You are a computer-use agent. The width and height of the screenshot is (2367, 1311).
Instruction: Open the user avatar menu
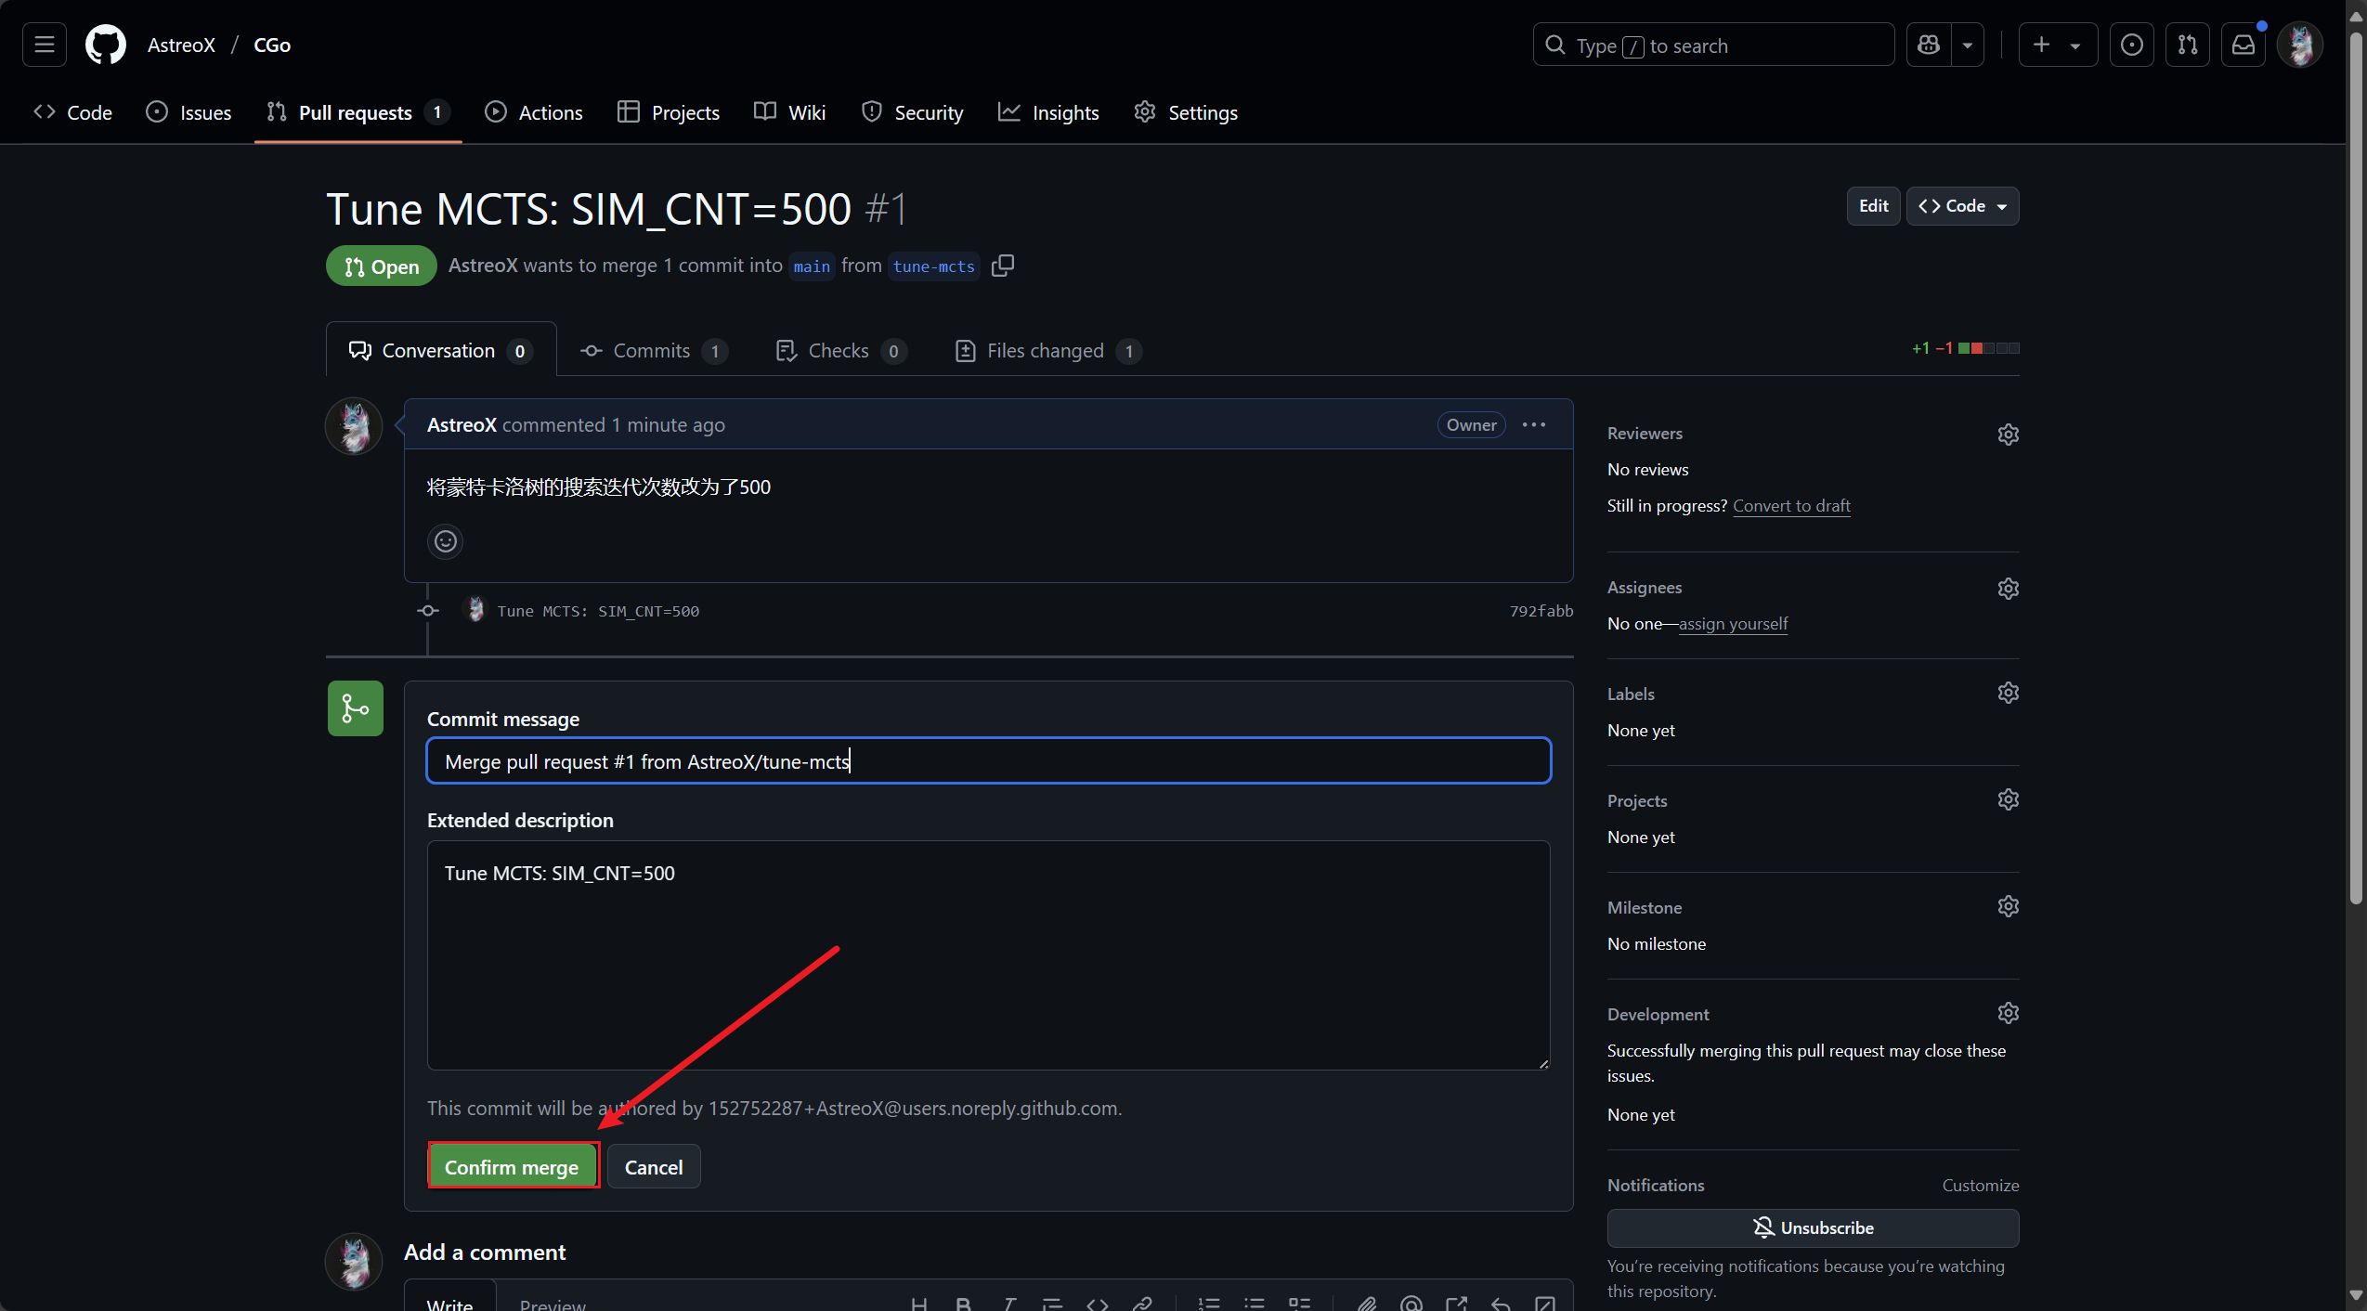(x=2300, y=45)
